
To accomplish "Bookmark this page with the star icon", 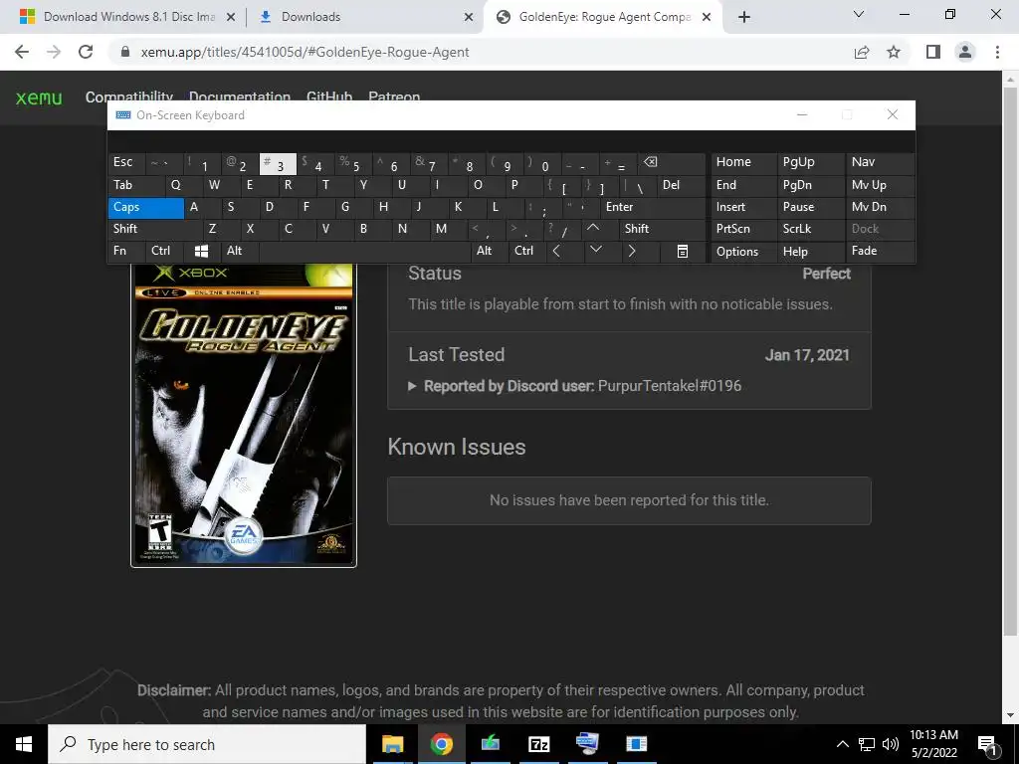I will pyautogui.click(x=894, y=52).
